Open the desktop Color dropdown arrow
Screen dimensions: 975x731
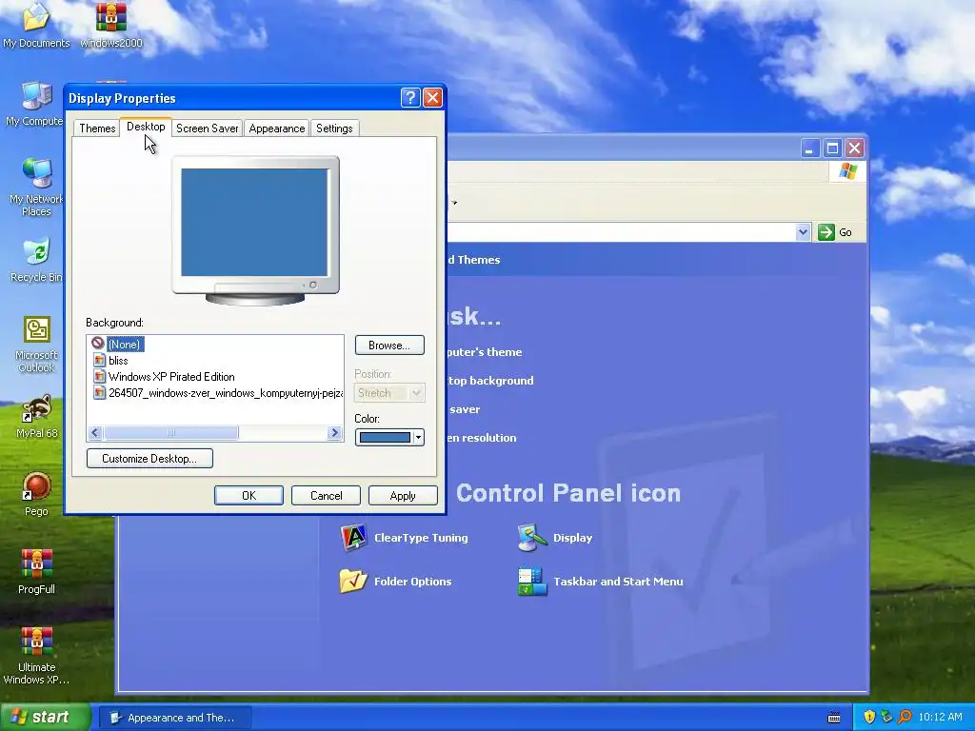point(419,438)
